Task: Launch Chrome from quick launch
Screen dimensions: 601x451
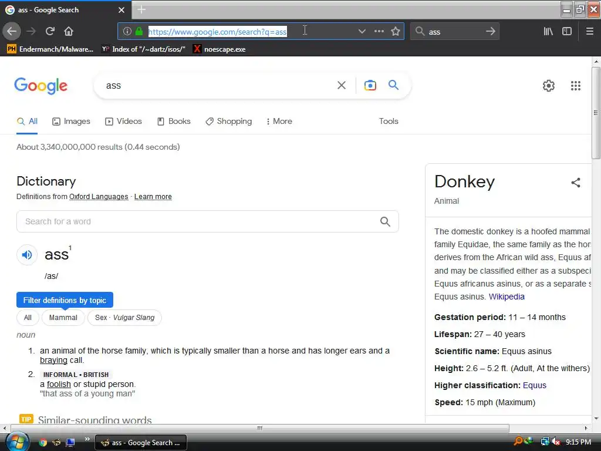Action: (x=43, y=442)
